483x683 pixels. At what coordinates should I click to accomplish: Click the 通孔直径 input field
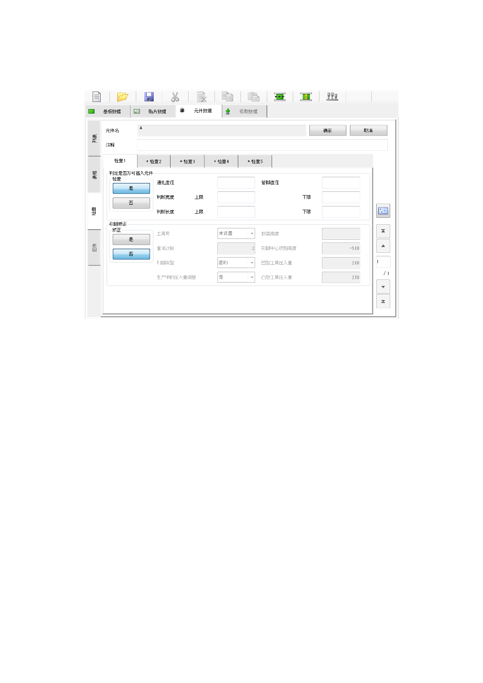[236, 183]
